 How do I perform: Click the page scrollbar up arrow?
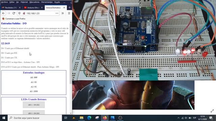click(71, 23)
